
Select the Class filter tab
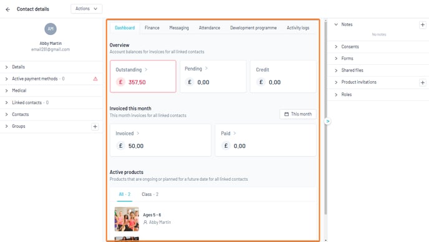[x=150, y=195]
